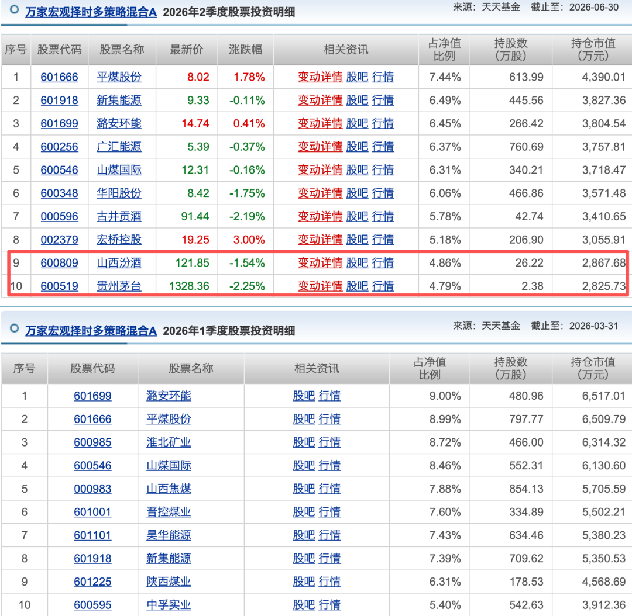Click stock code 600256
This screenshot has height=616, width=632.
(x=59, y=147)
